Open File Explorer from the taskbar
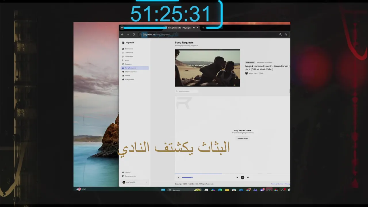The height and width of the screenshot is (207, 368). click(227, 190)
